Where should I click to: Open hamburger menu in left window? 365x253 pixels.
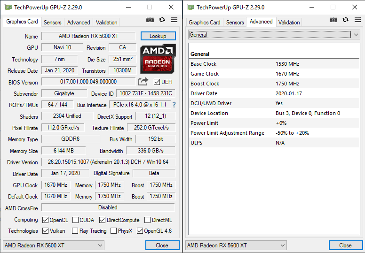(174, 20)
